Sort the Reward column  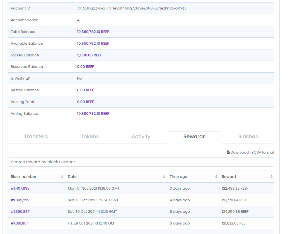pyautogui.click(x=272, y=176)
